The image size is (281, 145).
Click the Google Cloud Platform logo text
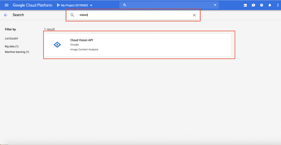(32, 5)
